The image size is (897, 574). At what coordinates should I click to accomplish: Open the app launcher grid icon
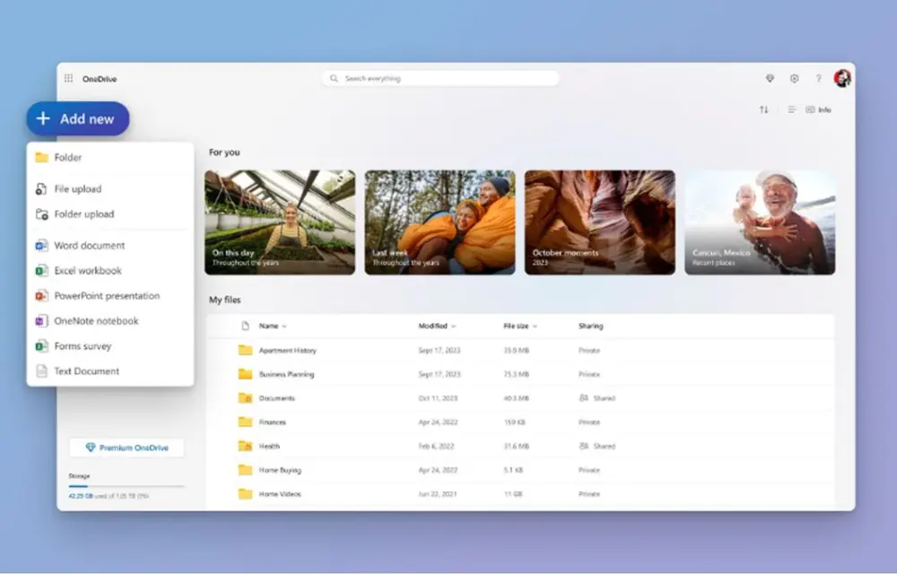[69, 79]
